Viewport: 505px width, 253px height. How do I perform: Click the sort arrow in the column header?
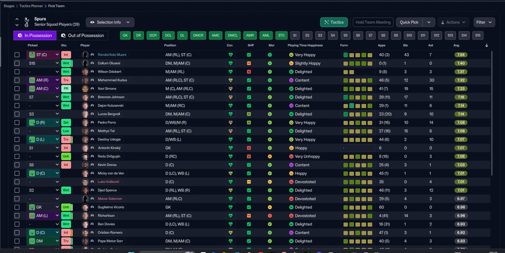tap(486, 45)
